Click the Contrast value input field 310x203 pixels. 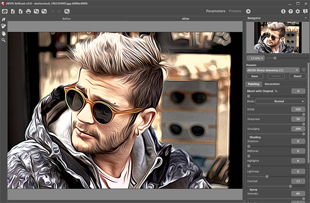[298, 181]
